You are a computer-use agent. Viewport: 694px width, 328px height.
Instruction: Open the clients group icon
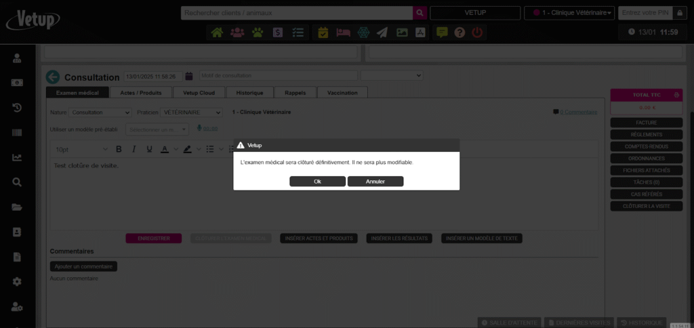(237, 33)
